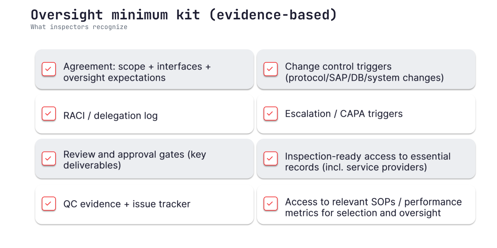
Task: Select the Review and approval gates text
Action: tap(135, 160)
